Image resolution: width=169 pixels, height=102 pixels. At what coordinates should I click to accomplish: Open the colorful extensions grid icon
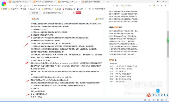click(154, 5)
